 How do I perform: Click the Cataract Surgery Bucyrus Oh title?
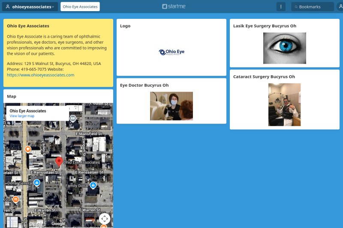click(264, 77)
